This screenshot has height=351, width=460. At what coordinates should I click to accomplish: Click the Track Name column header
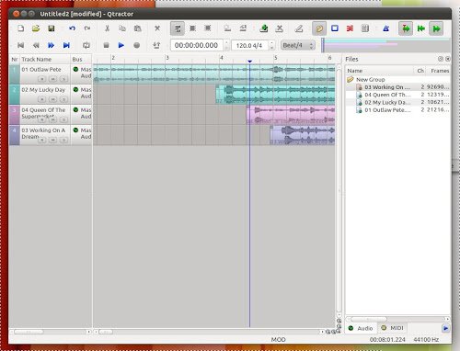pyautogui.click(x=45, y=59)
